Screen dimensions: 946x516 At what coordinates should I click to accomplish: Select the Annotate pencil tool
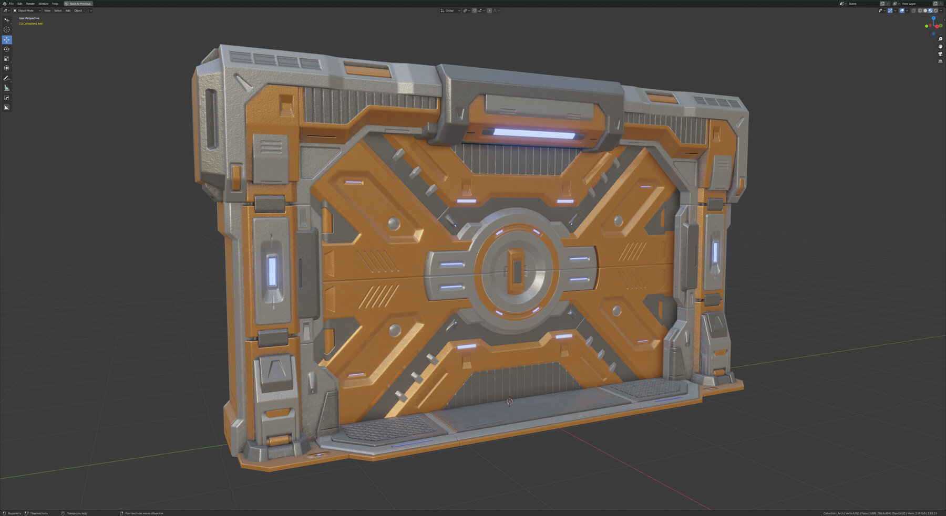coord(7,78)
